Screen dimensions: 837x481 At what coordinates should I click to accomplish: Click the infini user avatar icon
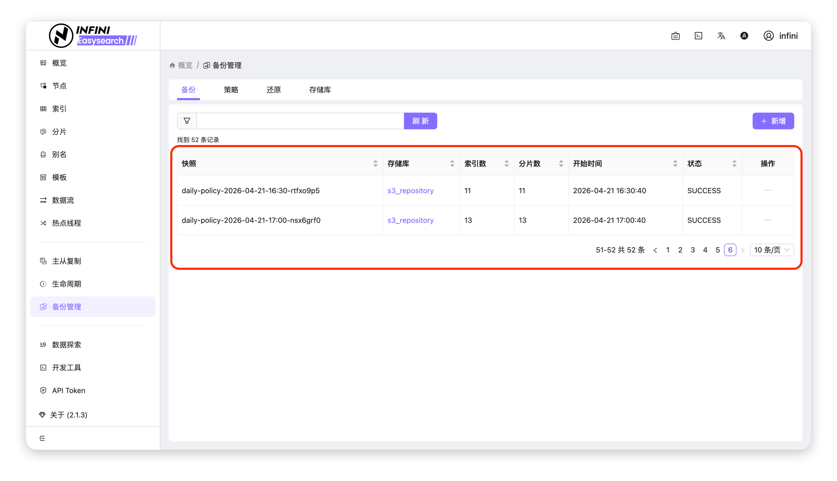pos(769,36)
